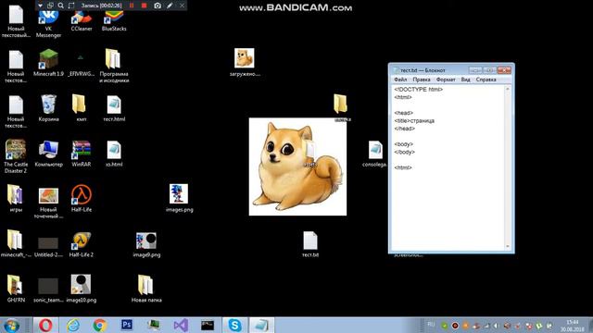Open Формат menu in Notepad
This screenshot has height=333, width=593.
(x=446, y=80)
